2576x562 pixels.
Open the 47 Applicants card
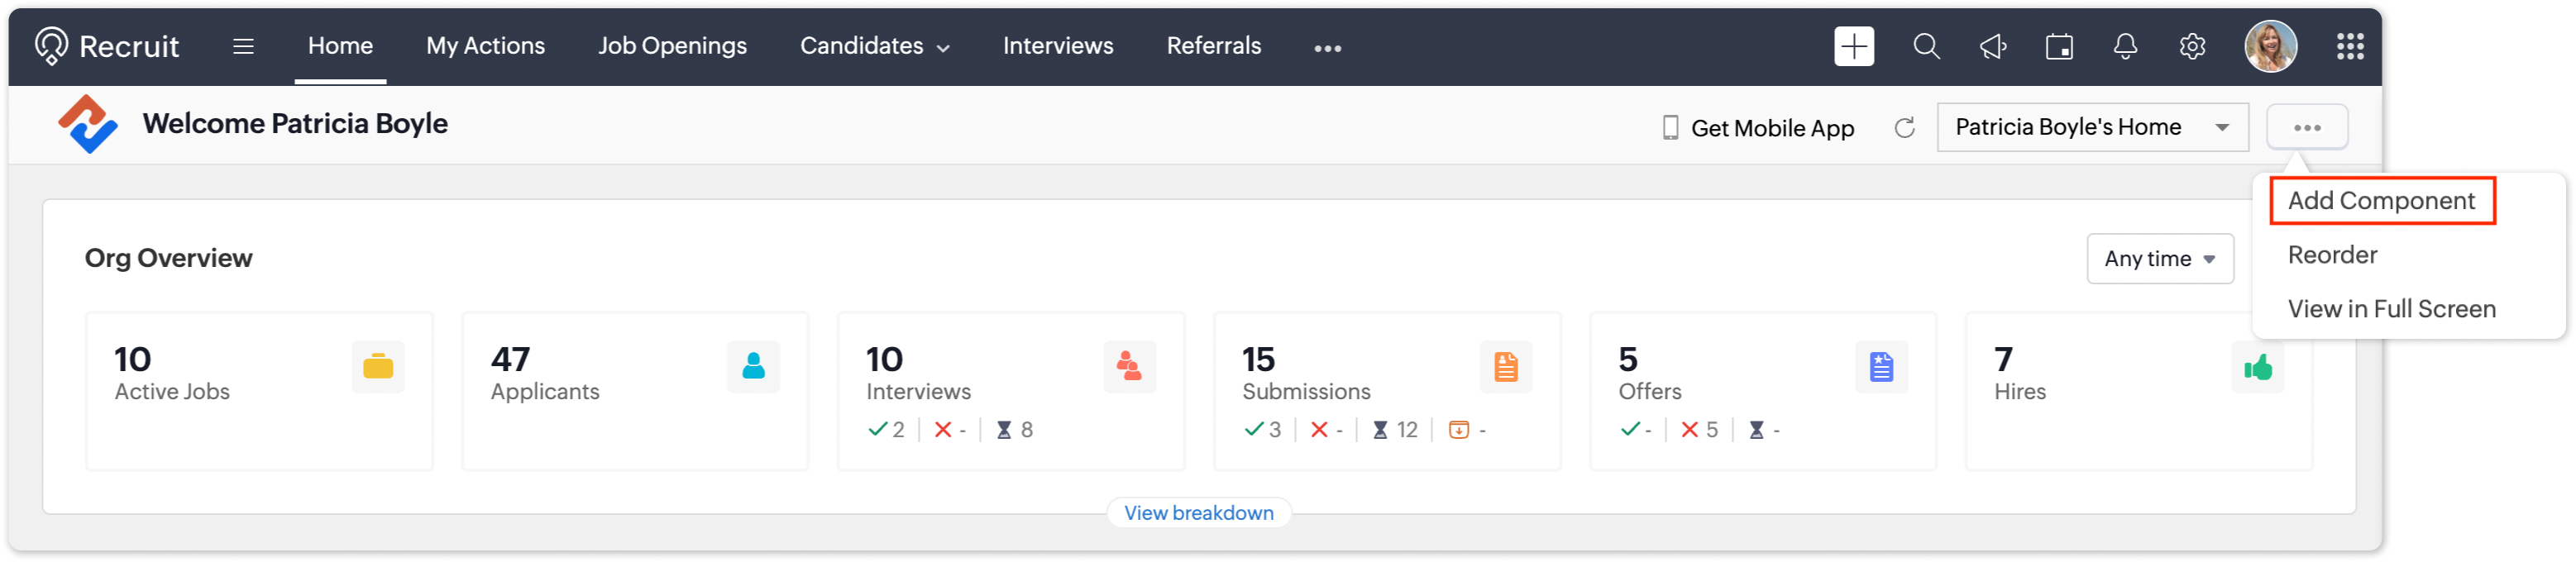coord(635,391)
